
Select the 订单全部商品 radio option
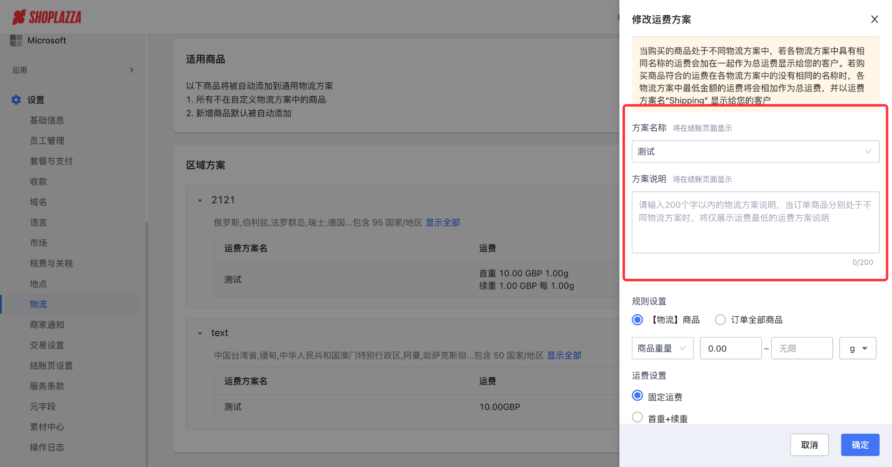[x=720, y=320]
